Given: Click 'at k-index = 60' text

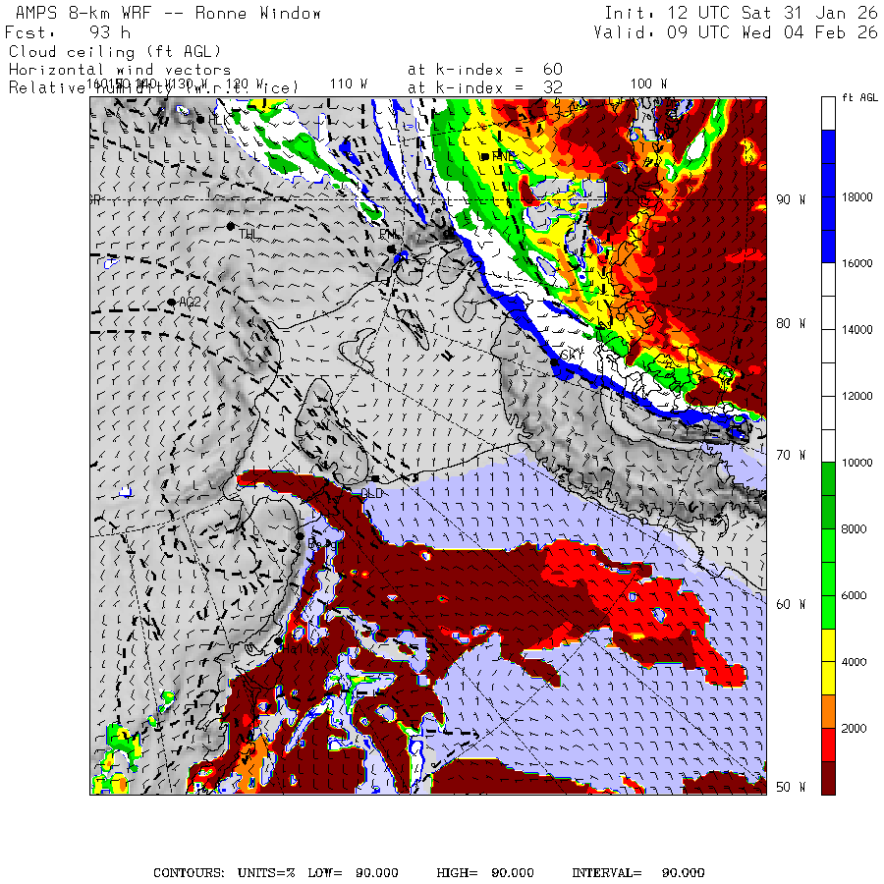Looking at the screenshot, I should pyautogui.click(x=485, y=70).
